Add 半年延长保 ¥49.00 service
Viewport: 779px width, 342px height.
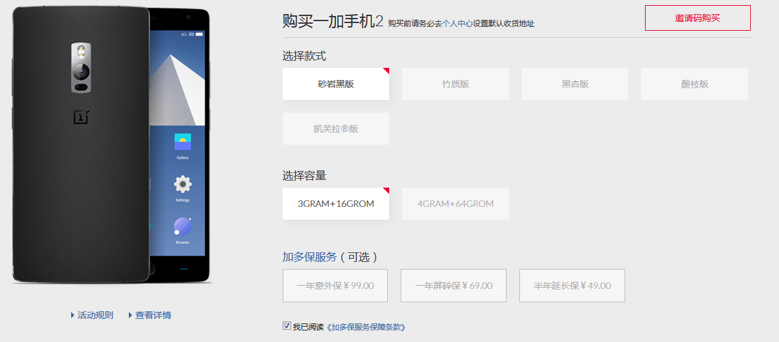(x=572, y=286)
